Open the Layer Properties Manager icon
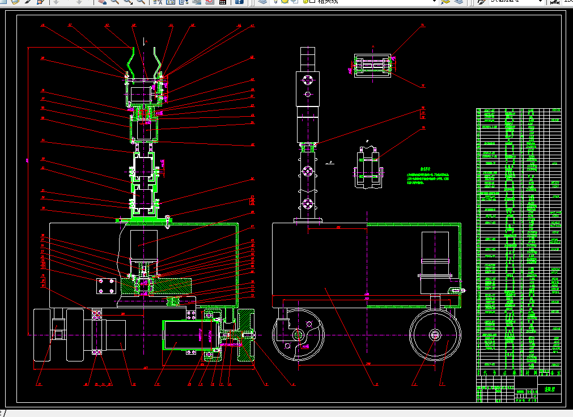The image size is (573, 417). click(262, 2)
